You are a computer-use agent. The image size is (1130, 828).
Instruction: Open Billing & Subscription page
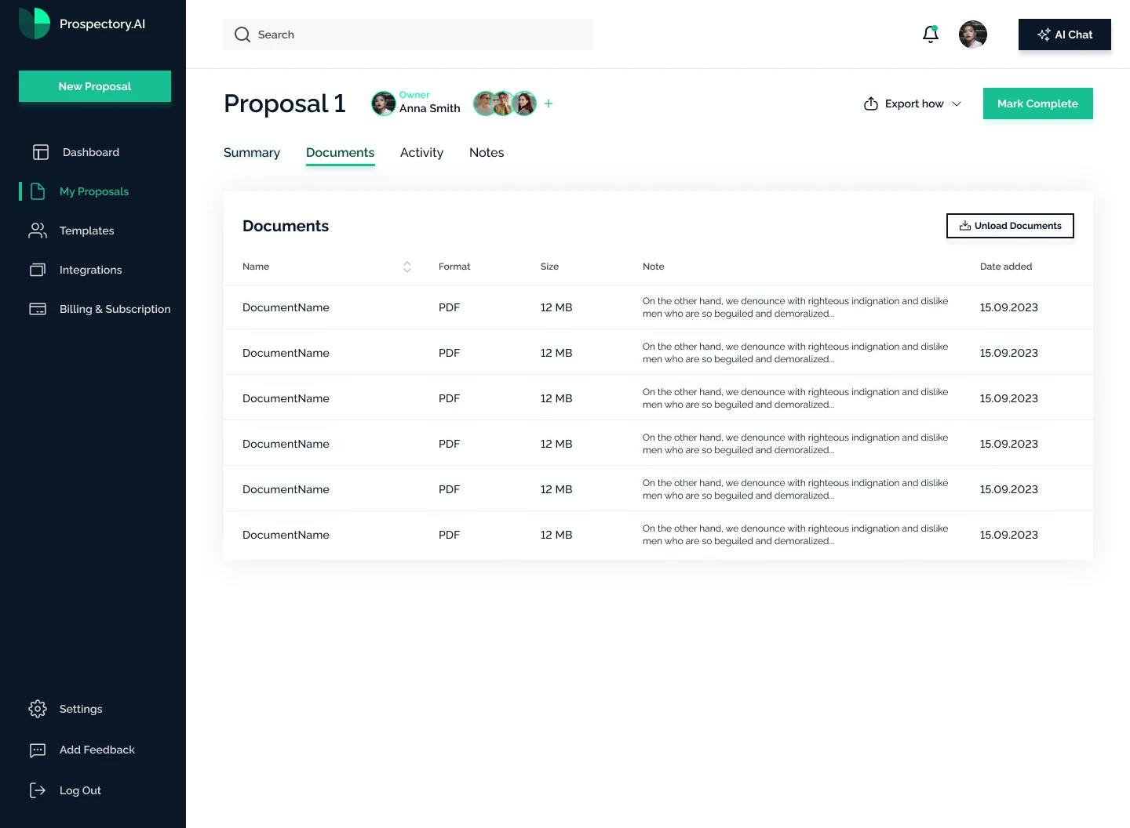pyautogui.click(x=115, y=309)
